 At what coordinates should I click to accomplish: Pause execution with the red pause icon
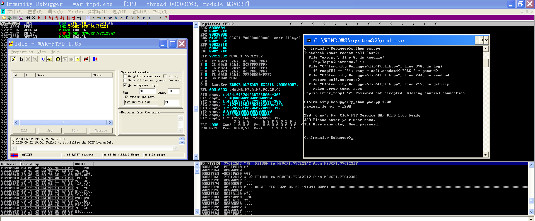coord(45,18)
